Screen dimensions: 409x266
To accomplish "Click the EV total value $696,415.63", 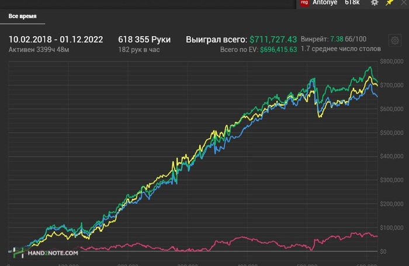I will click(x=278, y=50).
